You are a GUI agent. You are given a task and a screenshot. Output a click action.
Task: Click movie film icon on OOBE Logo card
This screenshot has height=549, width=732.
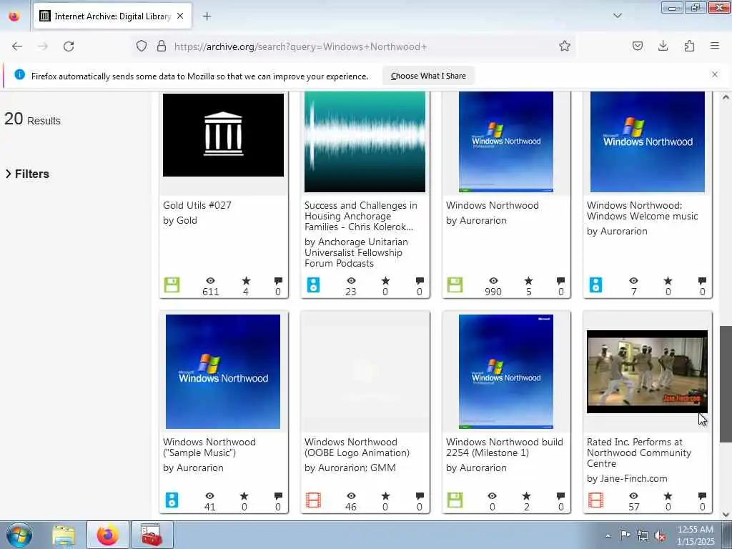coord(313,500)
